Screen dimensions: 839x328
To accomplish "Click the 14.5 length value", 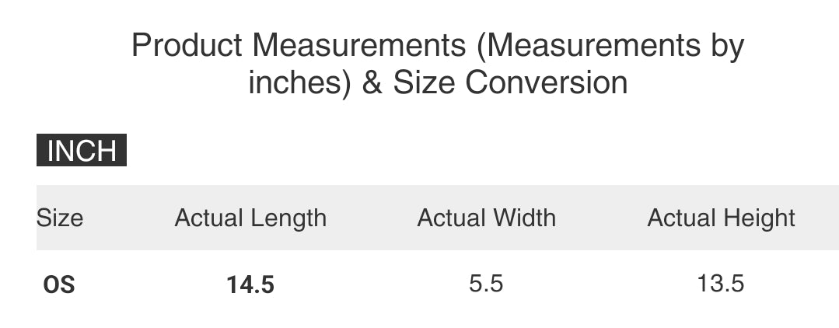I will tap(250, 285).
